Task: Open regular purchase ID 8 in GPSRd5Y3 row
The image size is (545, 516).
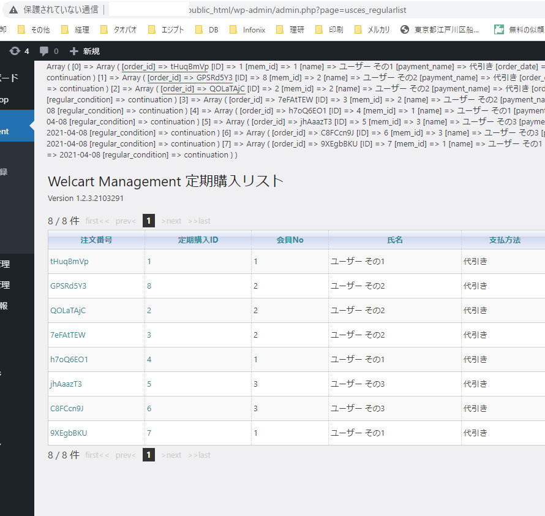Action: coord(149,286)
